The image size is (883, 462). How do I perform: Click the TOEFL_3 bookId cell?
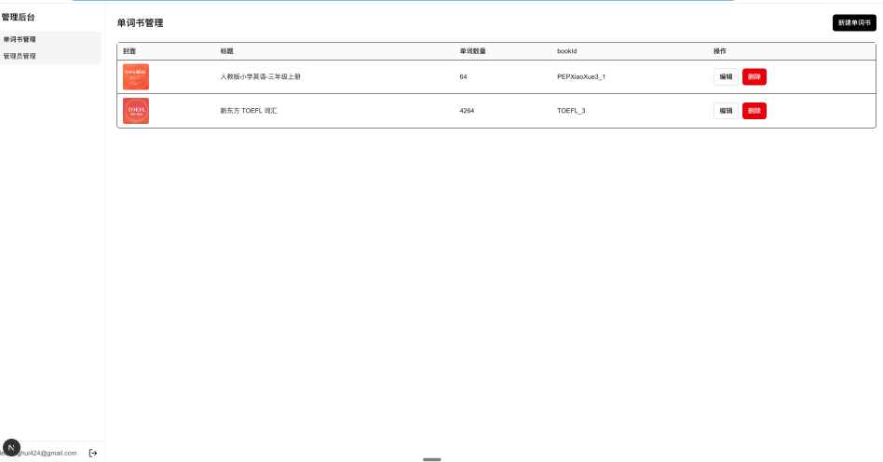pyautogui.click(x=571, y=111)
